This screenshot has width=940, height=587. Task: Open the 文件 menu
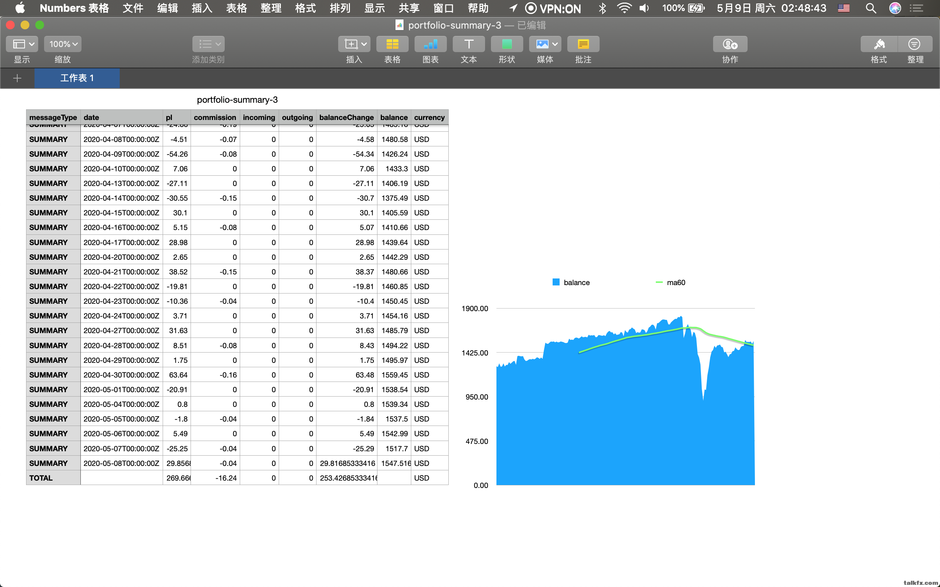(x=133, y=8)
